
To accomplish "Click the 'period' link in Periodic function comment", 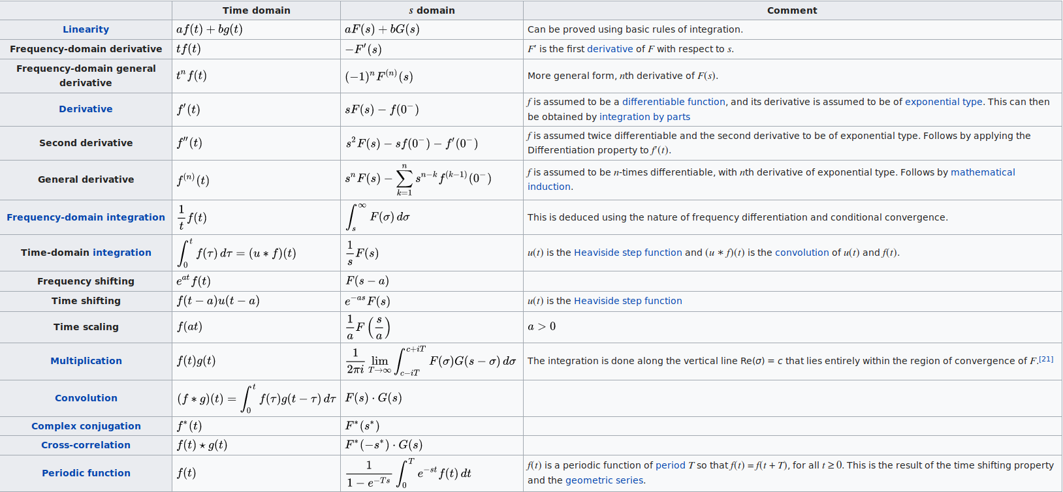I will coord(670,465).
